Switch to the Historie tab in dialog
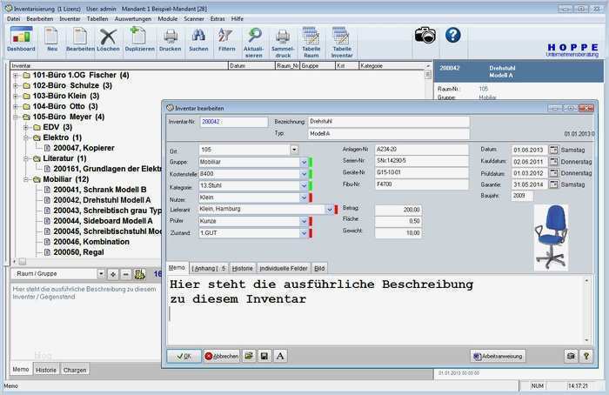Image resolution: width=609 pixels, height=395 pixels. [243, 268]
